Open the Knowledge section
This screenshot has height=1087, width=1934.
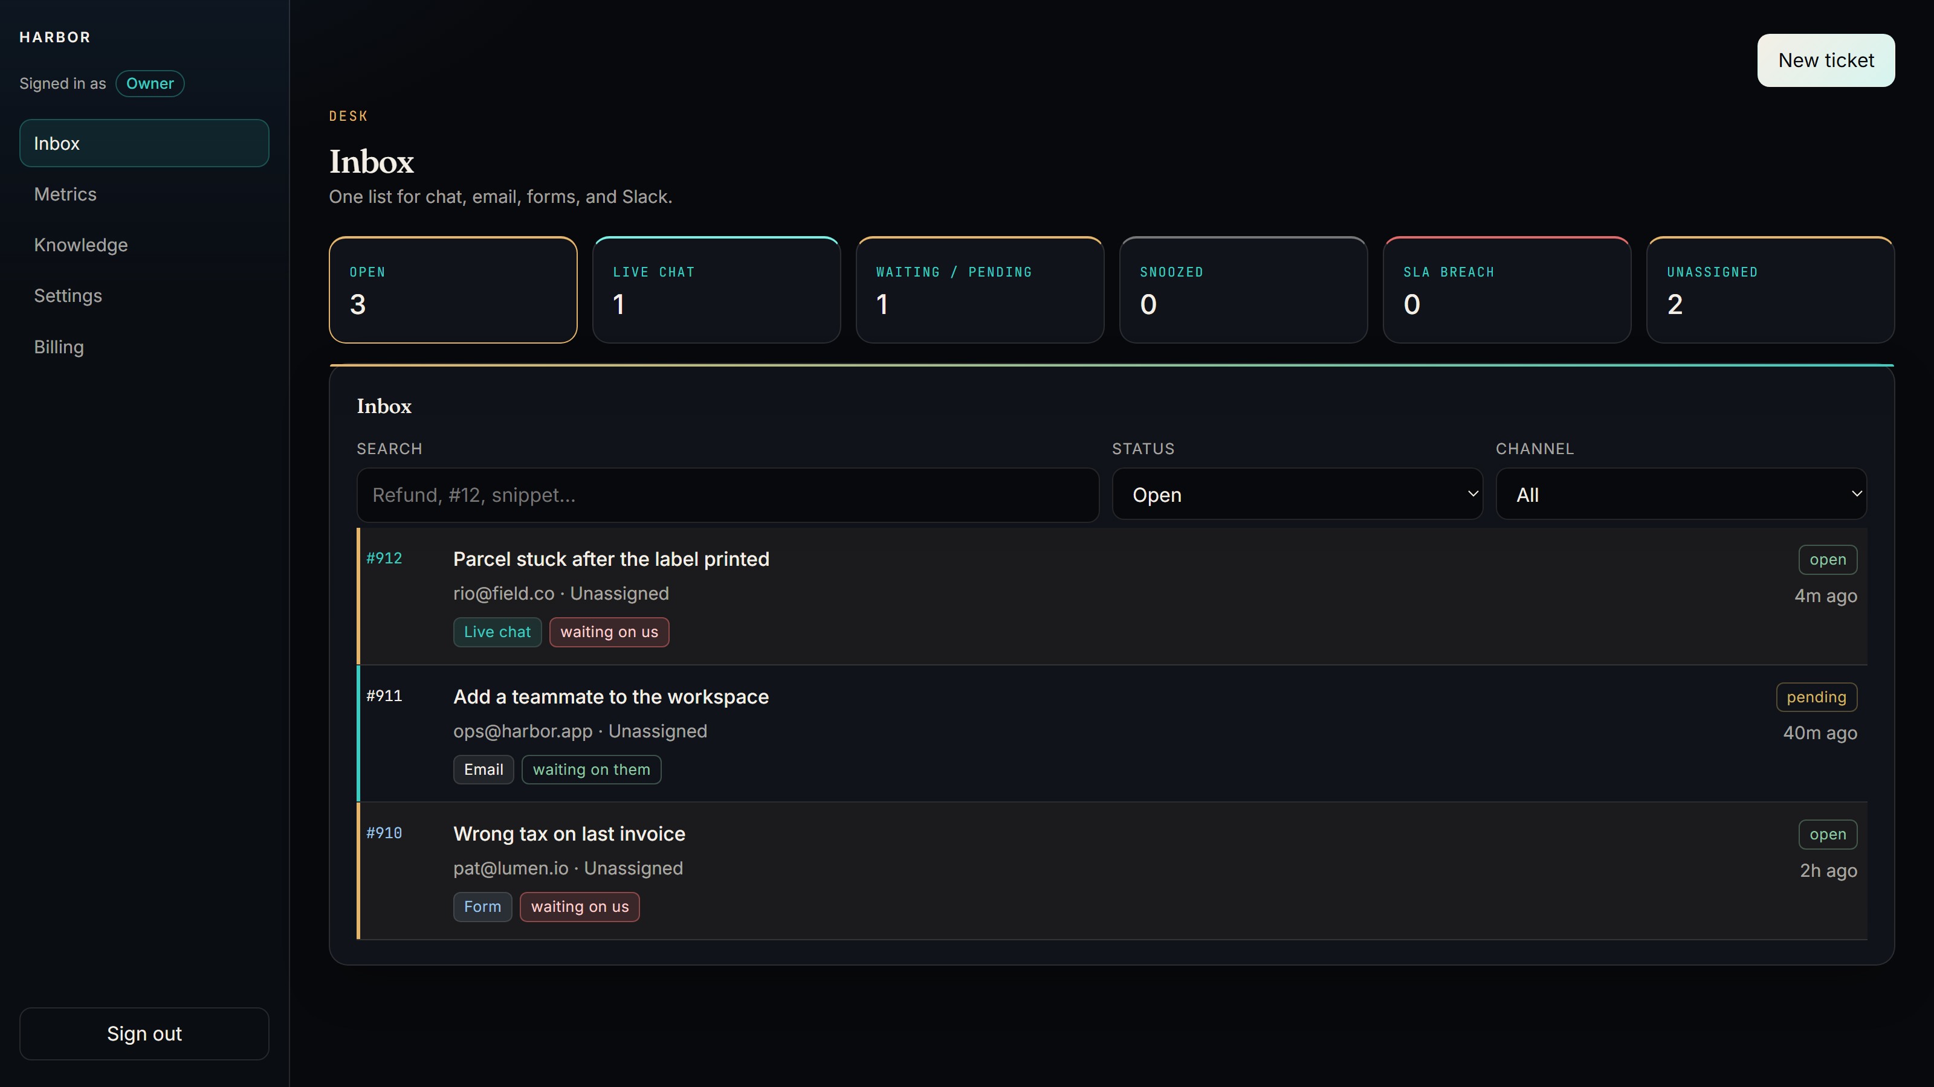tap(143, 245)
